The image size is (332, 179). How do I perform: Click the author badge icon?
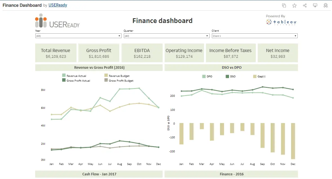(x=326, y=5)
